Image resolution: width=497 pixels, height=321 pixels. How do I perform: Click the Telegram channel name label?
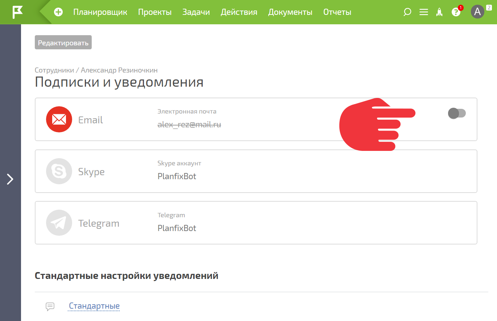pos(99,223)
